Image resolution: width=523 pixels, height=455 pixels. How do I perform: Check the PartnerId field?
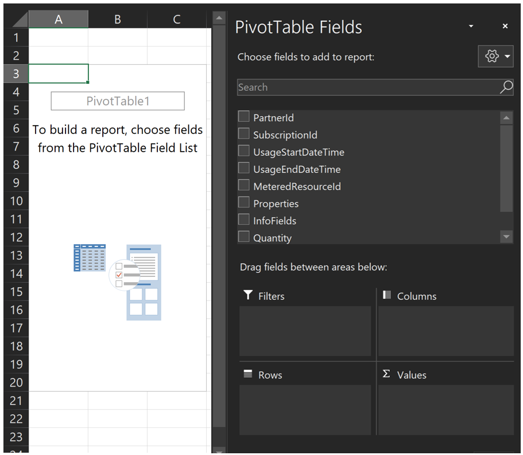(244, 117)
